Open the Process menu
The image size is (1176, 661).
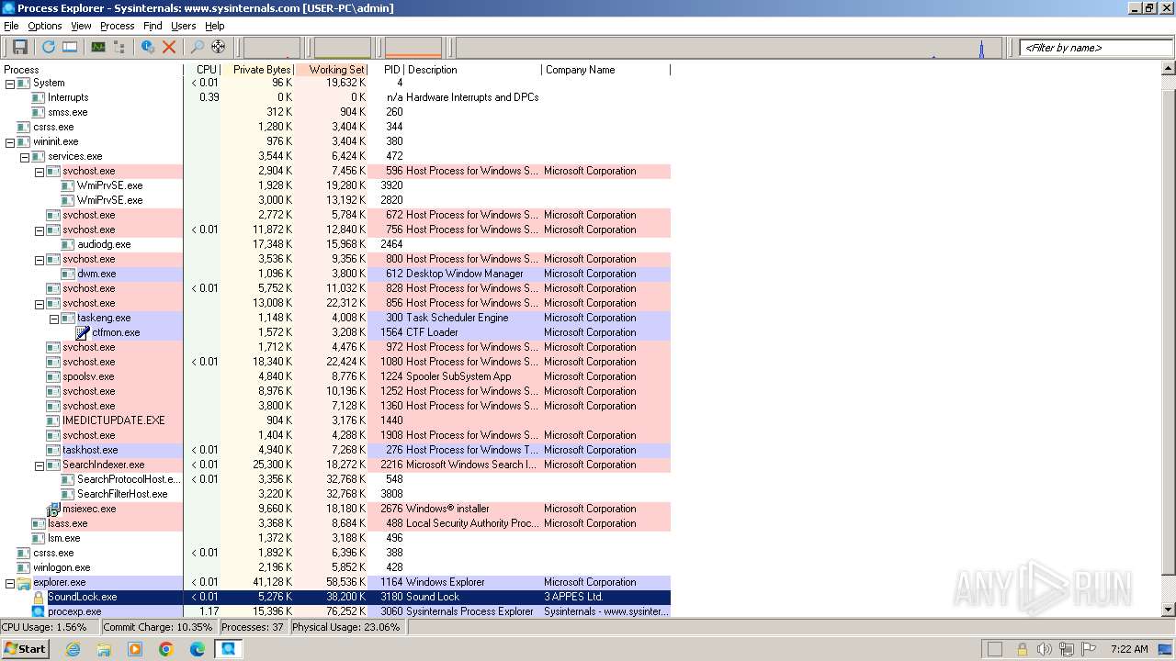pos(117,26)
